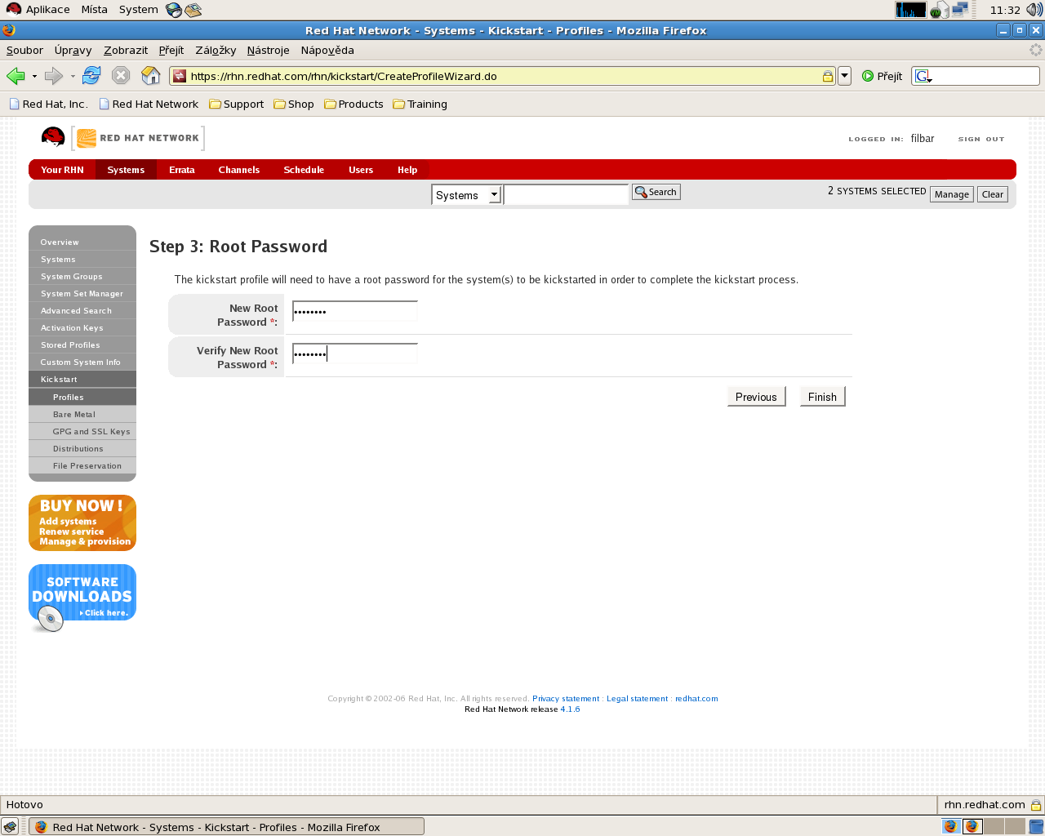
Task: Open the Nástroje menu
Action: point(268,50)
